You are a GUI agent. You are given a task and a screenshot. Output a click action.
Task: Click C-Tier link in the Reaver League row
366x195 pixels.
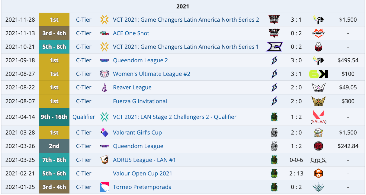click(x=84, y=88)
